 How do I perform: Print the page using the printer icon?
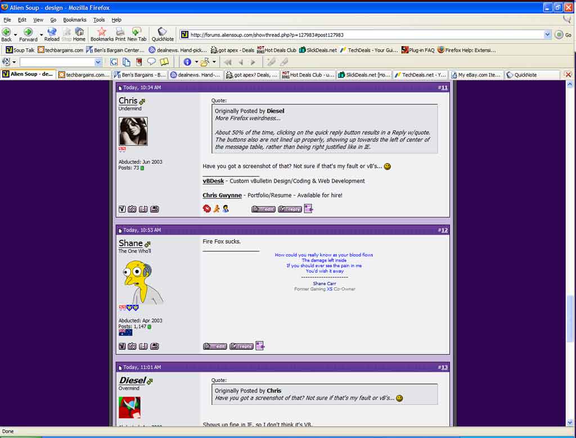click(120, 34)
